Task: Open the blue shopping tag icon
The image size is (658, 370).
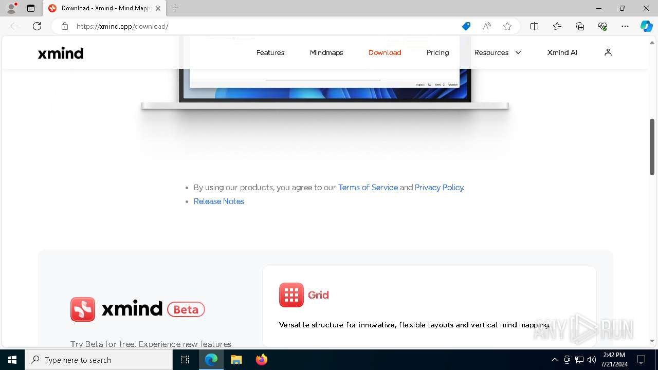Action: (466, 26)
